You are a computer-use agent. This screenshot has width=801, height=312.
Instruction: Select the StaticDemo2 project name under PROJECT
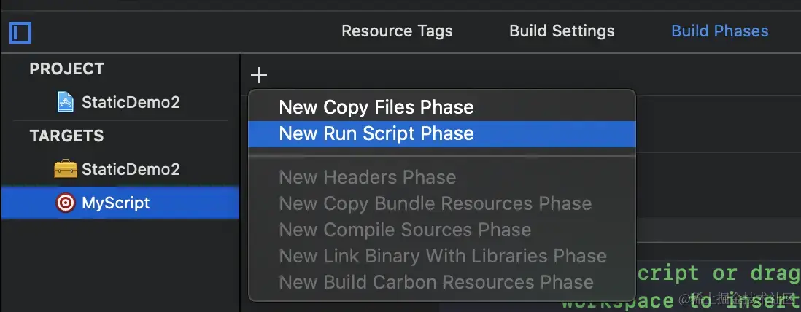pyautogui.click(x=131, y=102)
